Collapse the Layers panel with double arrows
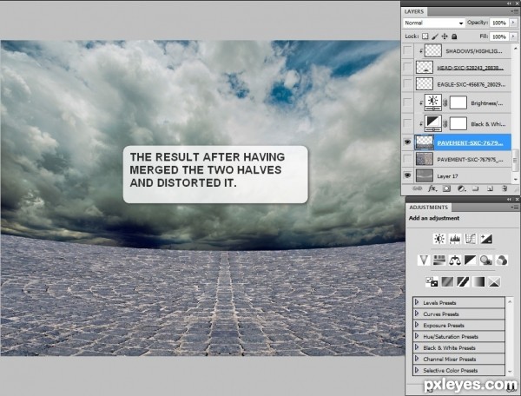This screenshot has height=396, width=521. pos(510,3)
